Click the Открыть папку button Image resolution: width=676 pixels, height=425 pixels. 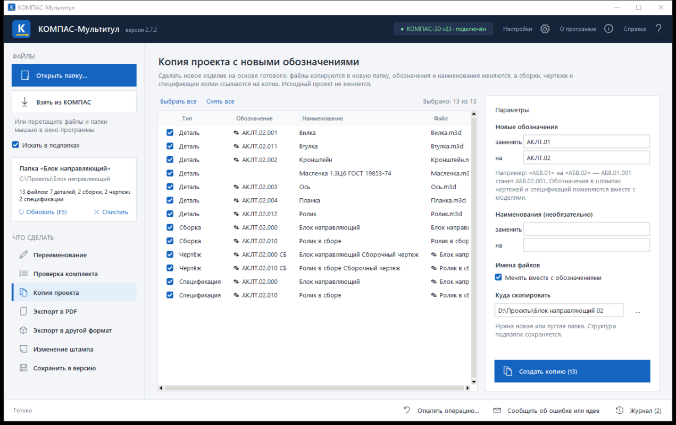74,75
